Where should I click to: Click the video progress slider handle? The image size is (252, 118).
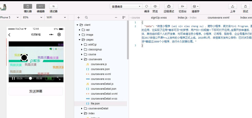coord(30,78)
